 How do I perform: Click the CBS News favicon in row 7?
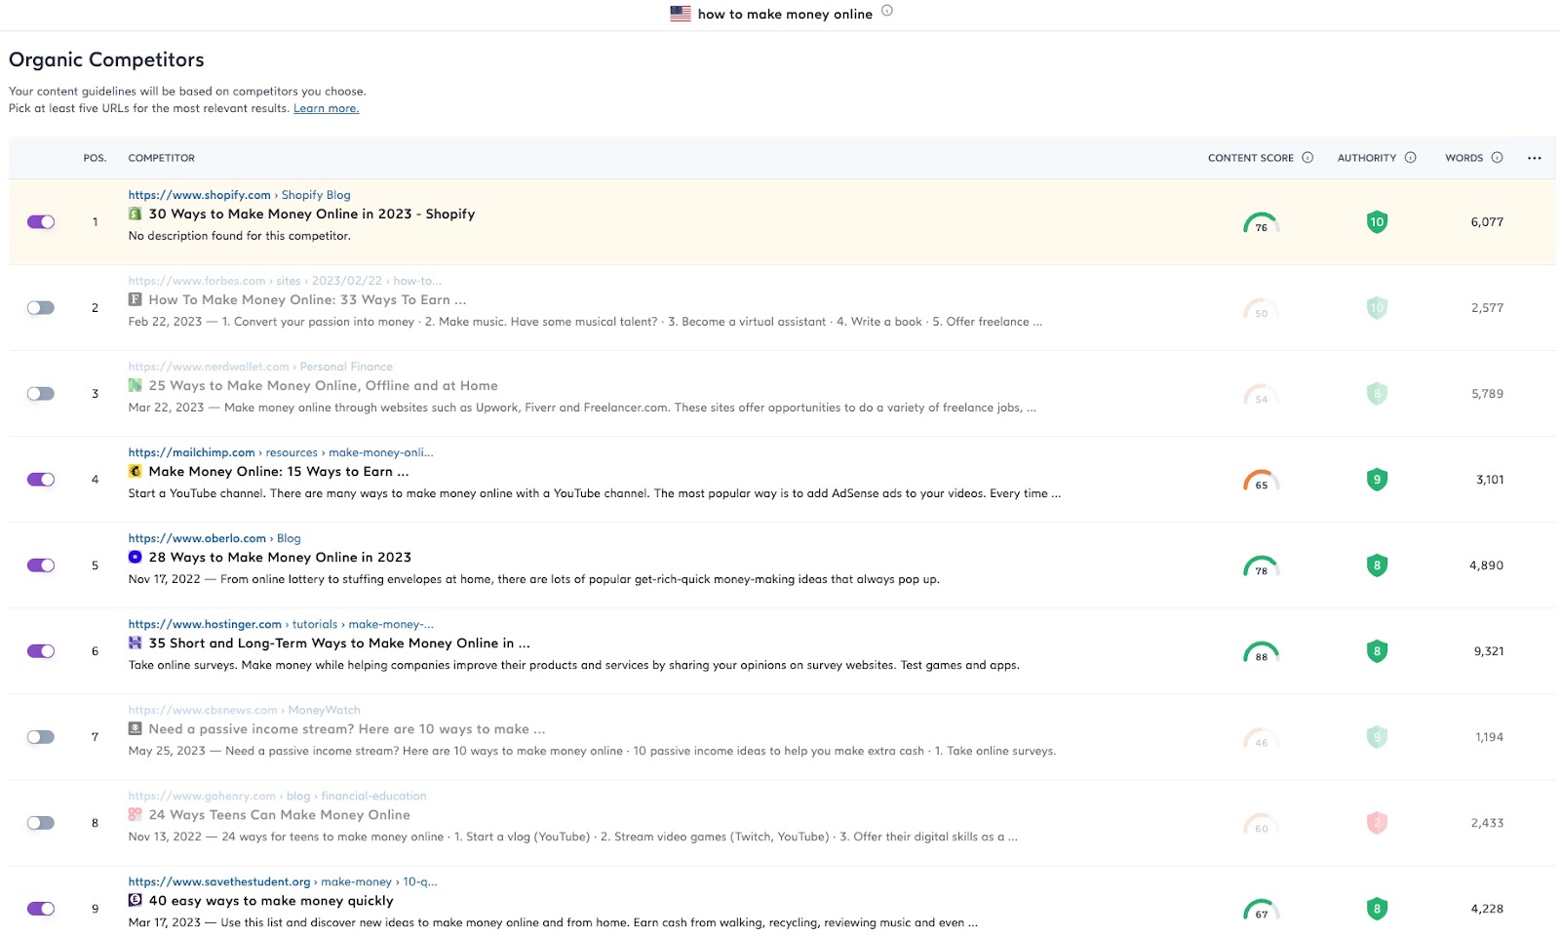point(136,728)
